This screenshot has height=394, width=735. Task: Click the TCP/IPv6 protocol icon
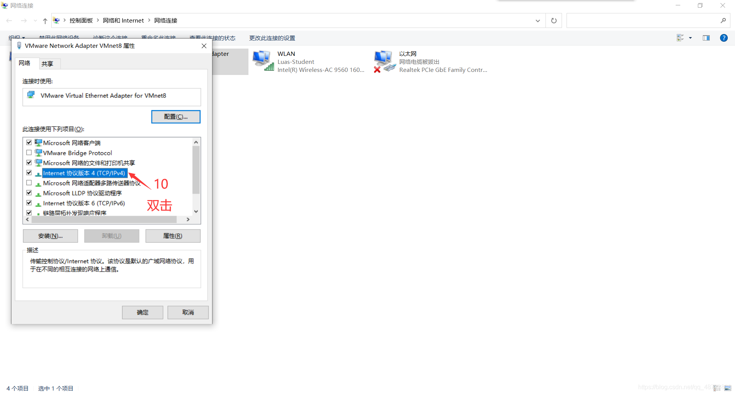point(38,204)
